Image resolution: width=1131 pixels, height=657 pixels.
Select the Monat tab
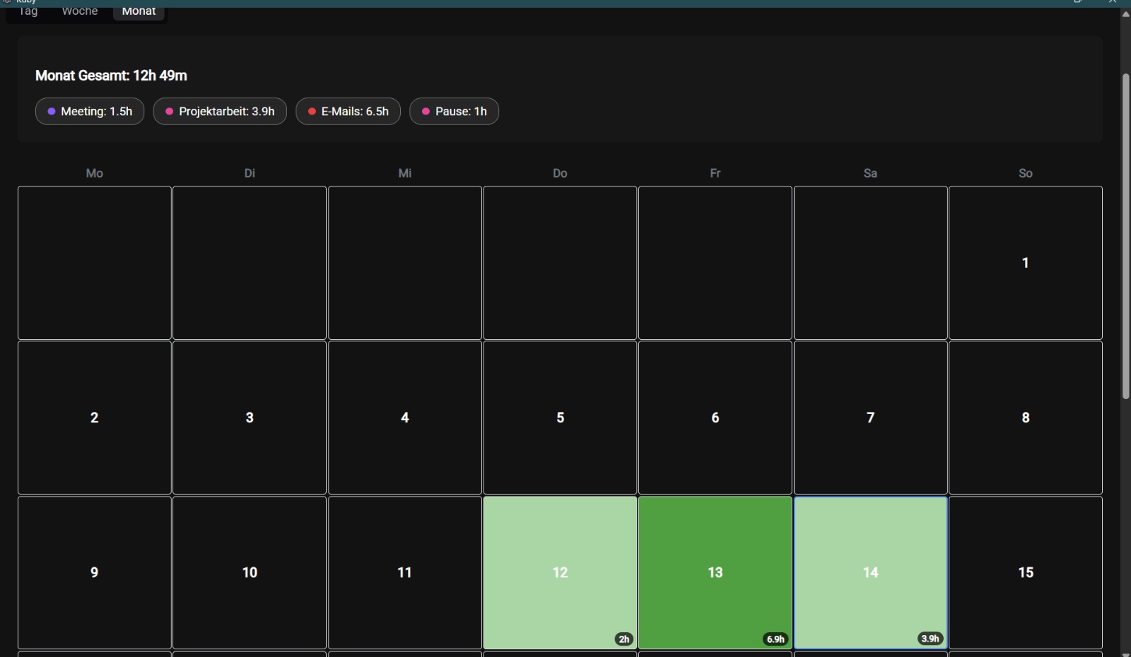(x=139, y=11)
